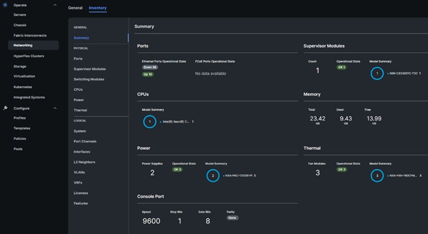Select Thermal in inventory menu
This screenshot has width=428, height=234.
pos(80,110)
